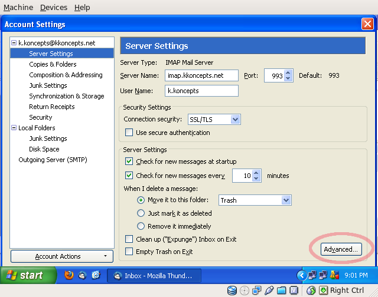Click the VirtualBox optical disc icon
The width and height of the screenshot is (378, 297).
pos(245,291)
